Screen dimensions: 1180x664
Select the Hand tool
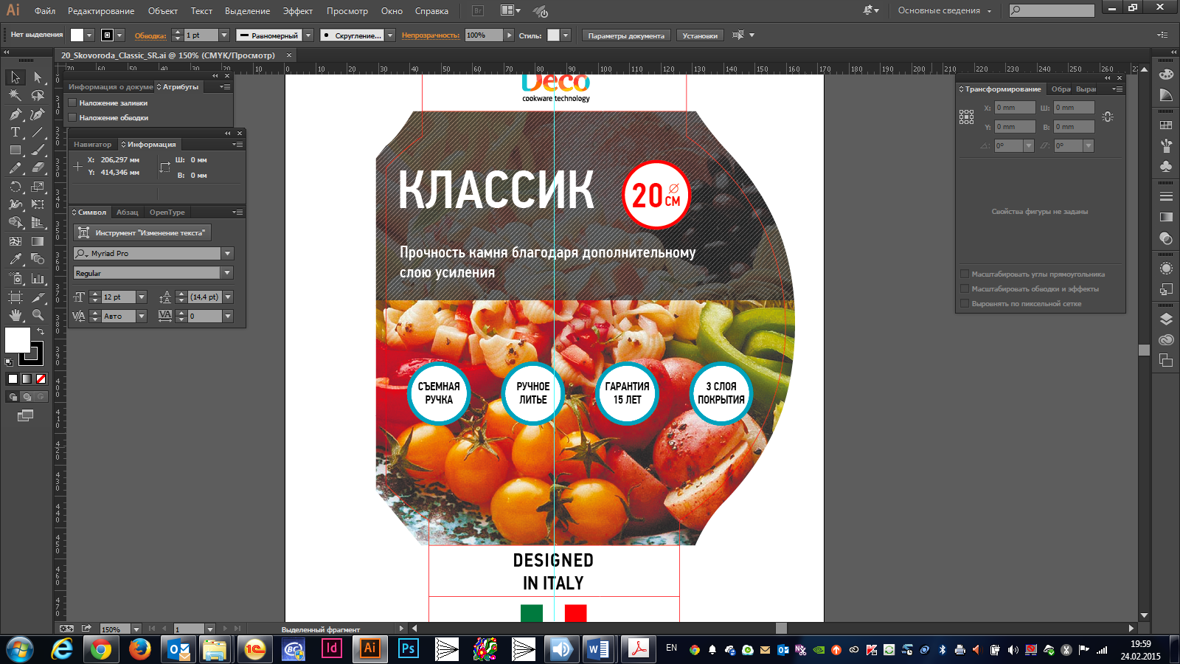15,315
